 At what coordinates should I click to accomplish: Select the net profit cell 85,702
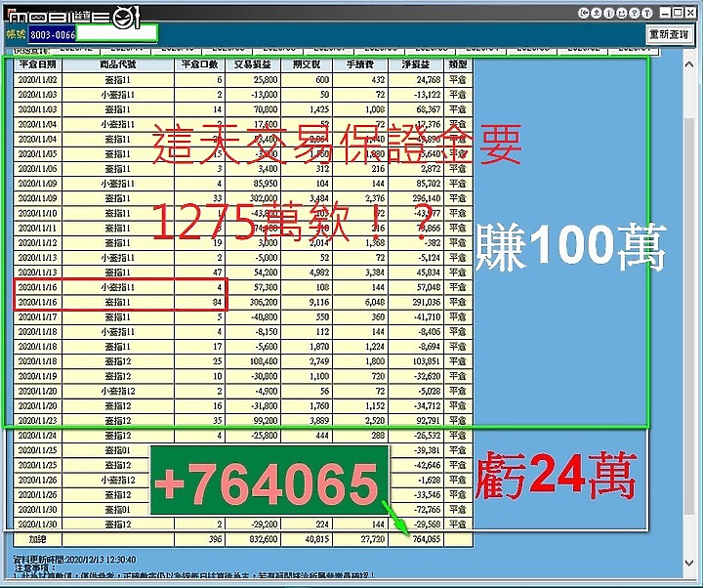click(416, 184)
